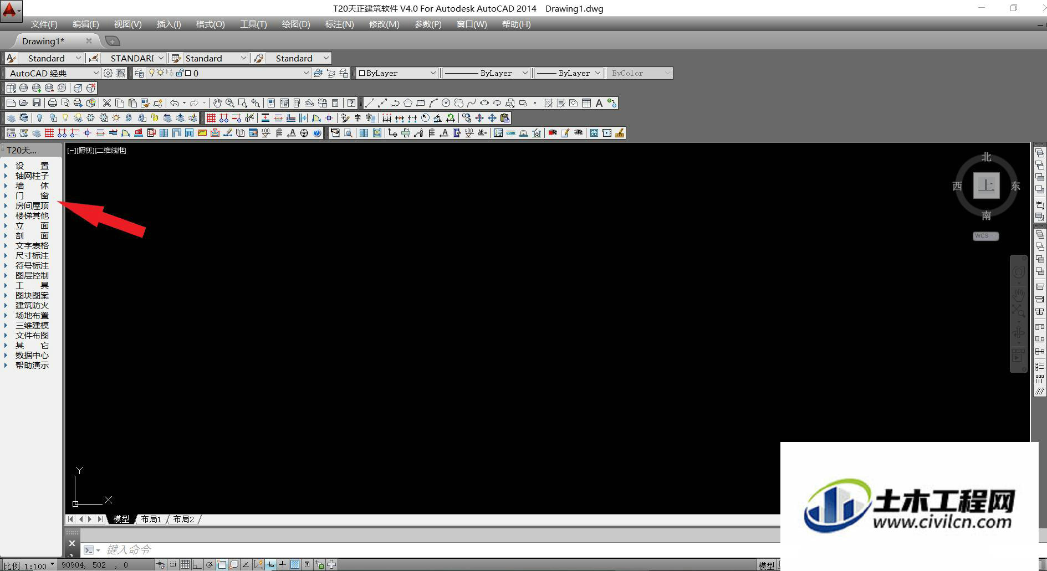
Task: Select the Pan hand tool
Action: [217, 103]
